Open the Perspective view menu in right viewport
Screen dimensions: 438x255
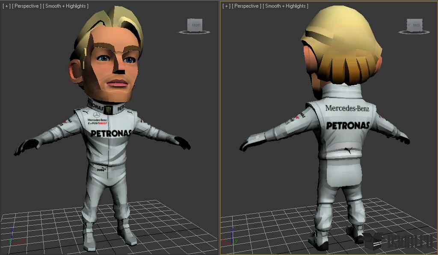(x=247, y=6)
